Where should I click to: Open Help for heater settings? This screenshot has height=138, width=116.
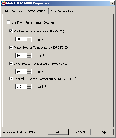tap(103, 132)
